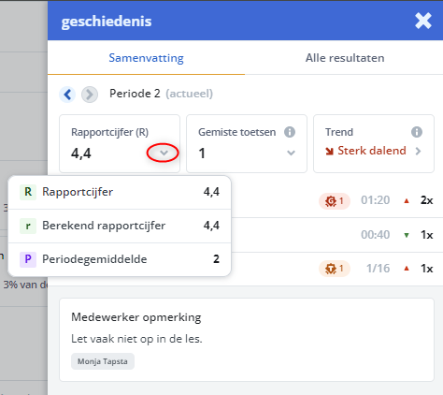Expand the Gemiste toetsen chevron
Screen dimensions: 443x395
point(291,153)
